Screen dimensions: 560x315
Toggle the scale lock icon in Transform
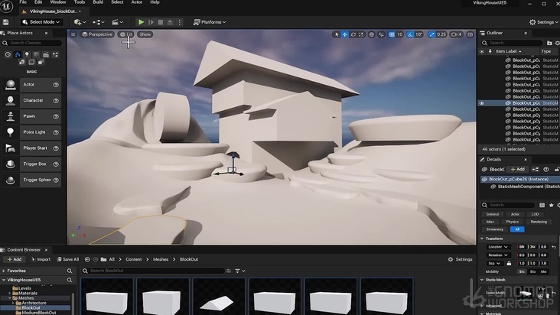tap(509, 263)
